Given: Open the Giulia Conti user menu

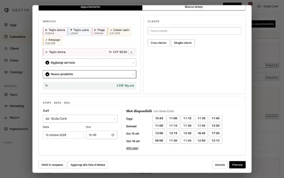Looking at the screenshot, I should [267, 6].
